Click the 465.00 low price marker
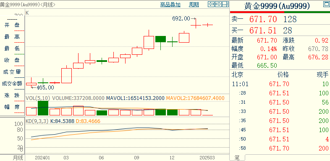This screenshot has height=161, width=330. [45, 87]
